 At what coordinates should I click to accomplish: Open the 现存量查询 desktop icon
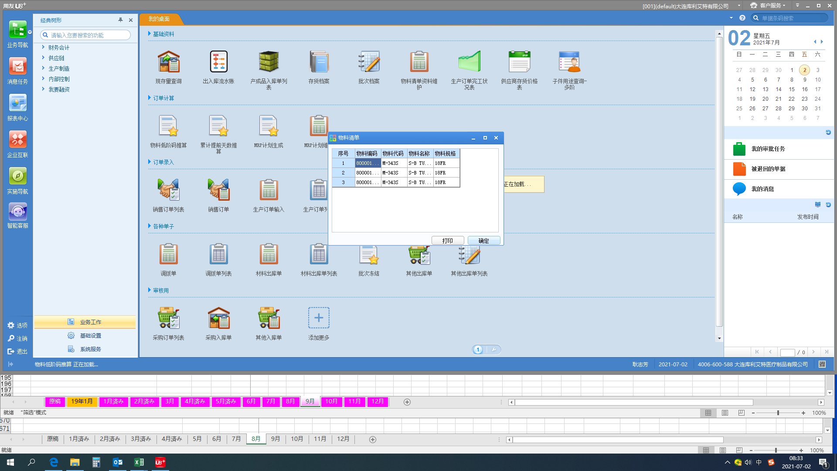click(x=168, y=62)
